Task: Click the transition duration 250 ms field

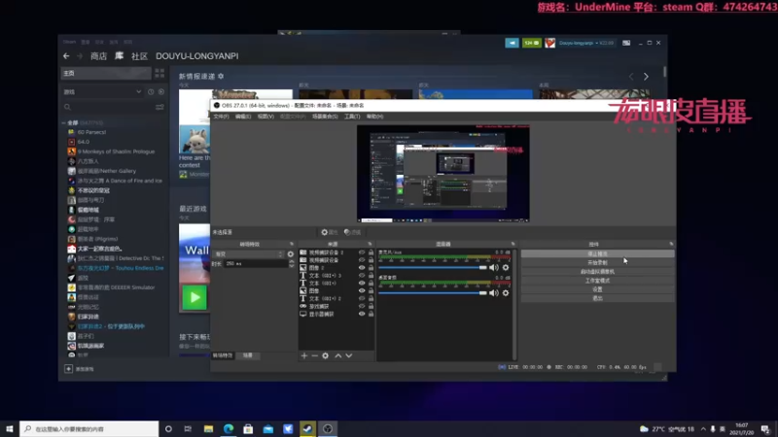Action: pos(256,263)
